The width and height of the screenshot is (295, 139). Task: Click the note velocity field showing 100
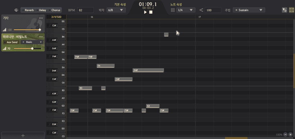click(x=213, y=10)
